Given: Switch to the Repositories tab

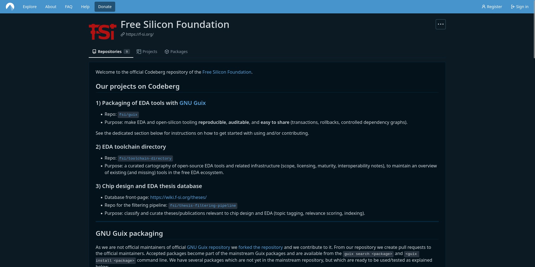Looking at the screenshot, I should pyautogui.click(x=111, y=52).
